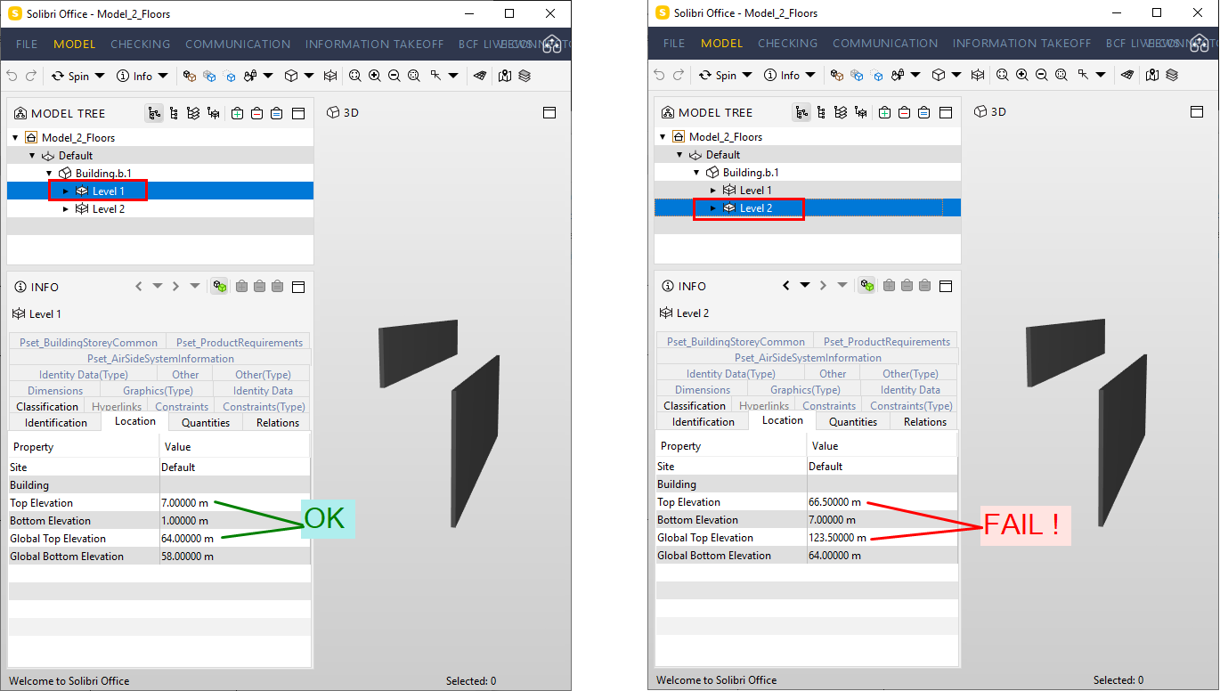1220x691 pixels.
Task: Click the Back arrow in right Info panel
Action: tap(786, 286)
